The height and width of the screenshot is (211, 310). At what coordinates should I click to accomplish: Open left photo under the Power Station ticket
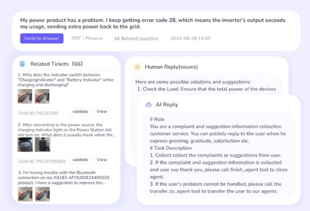click(24, 144)
